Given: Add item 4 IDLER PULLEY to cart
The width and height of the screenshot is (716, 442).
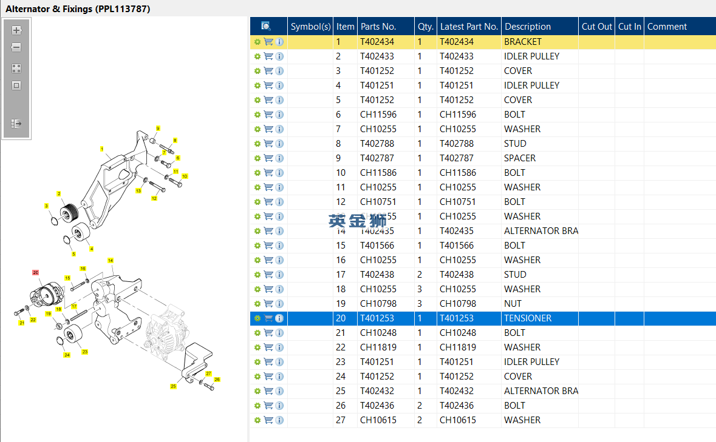Looking at the screenshot, I should (x=268, y=85).
